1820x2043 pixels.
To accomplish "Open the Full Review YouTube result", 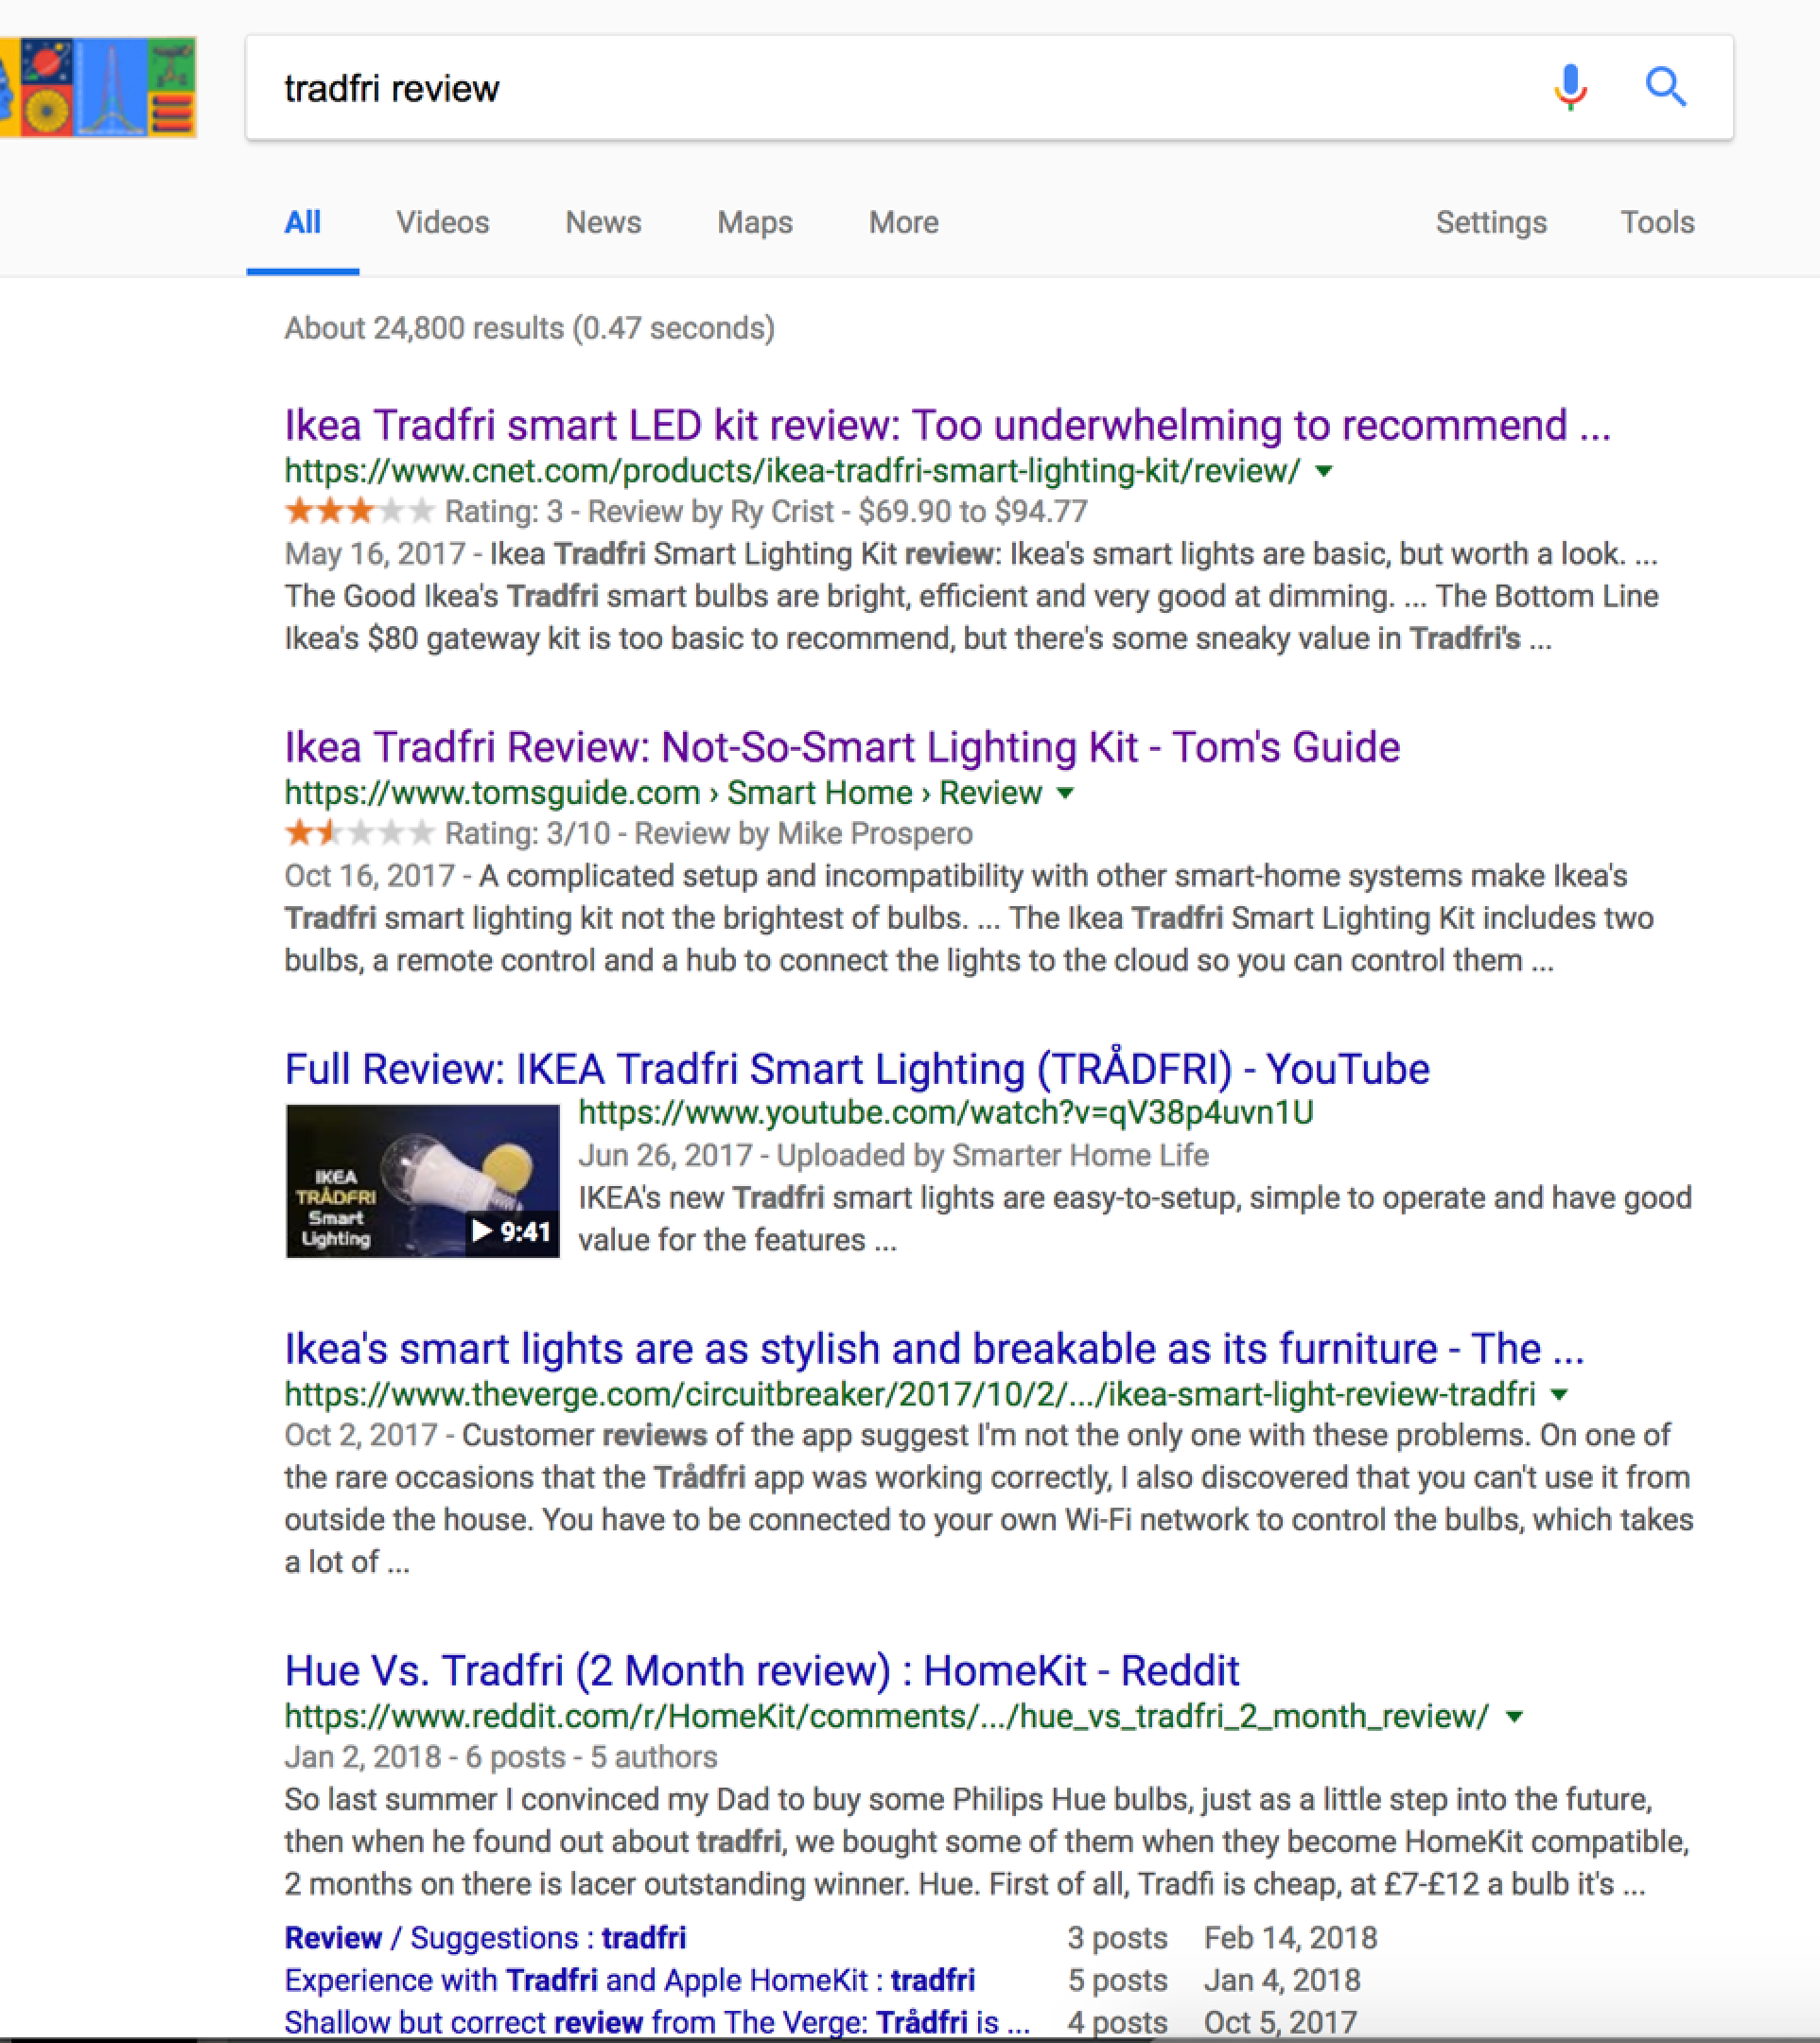I will 856,1069.
